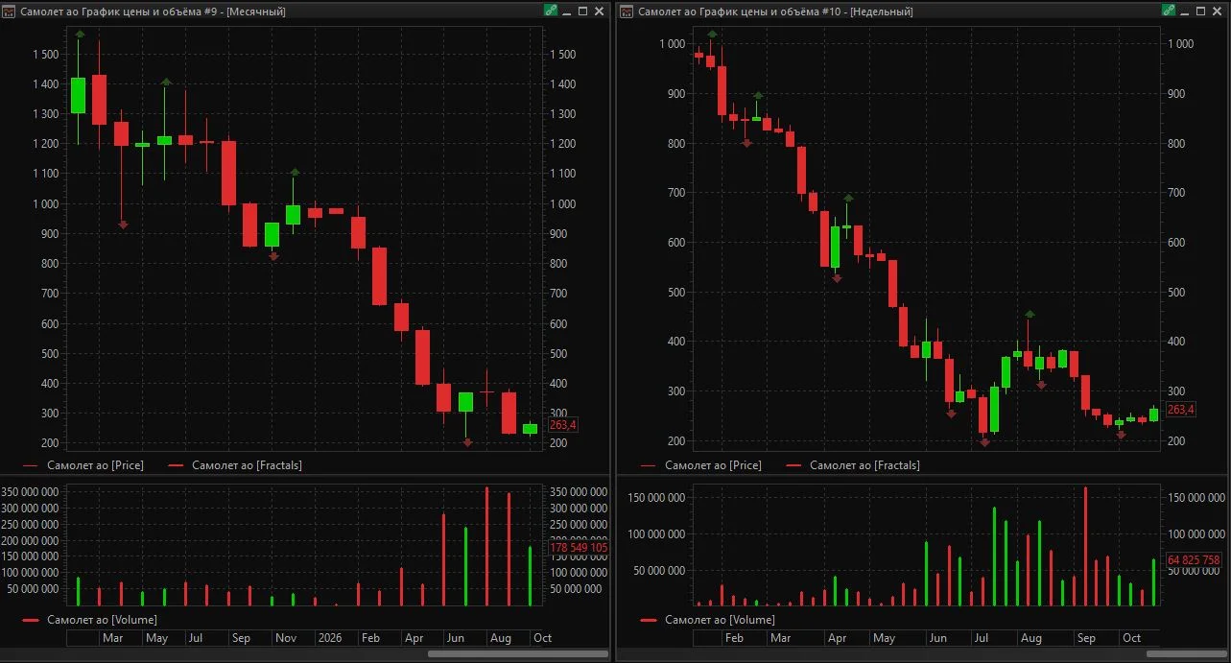
Task: Click the chart window icon of the weekly chart
Action: pyautogui.click(x=627, y=12)
